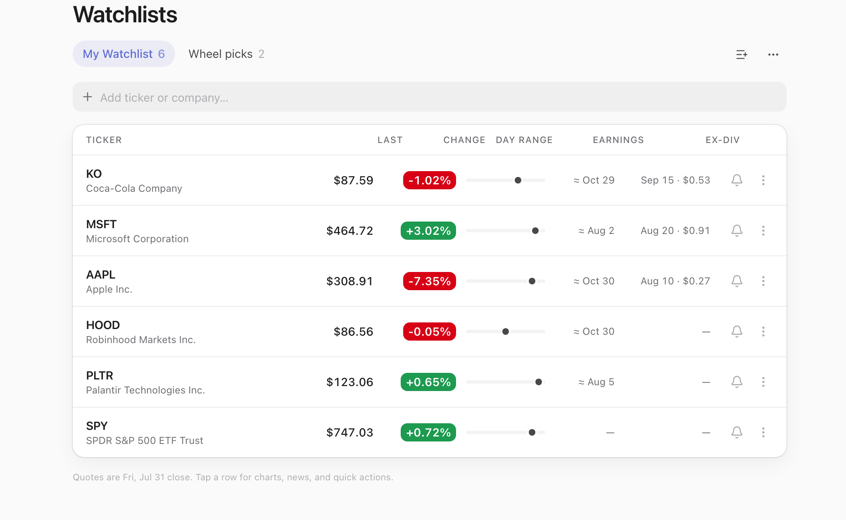The width and height of the screenshot is (846, 520).
Task: Click the +0.72% change badge
Action: 428,432
